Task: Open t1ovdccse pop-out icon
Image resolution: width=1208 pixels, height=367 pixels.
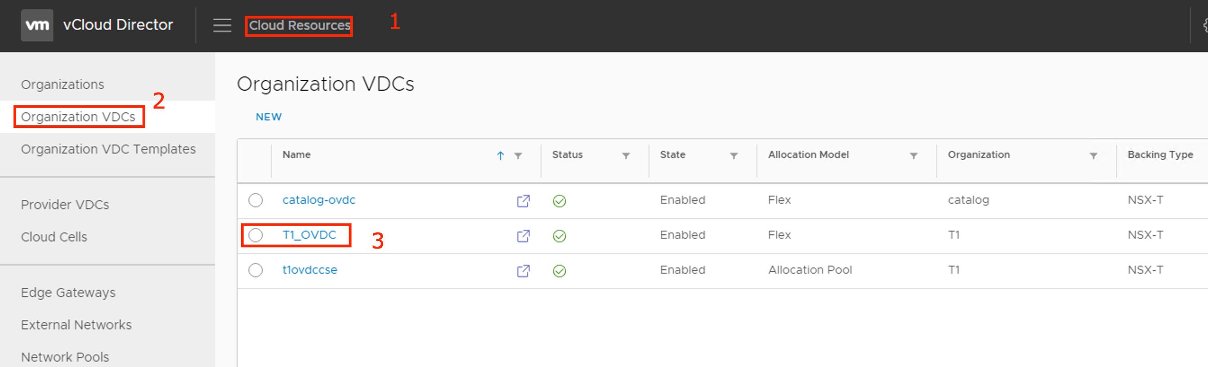Action: 523,271
